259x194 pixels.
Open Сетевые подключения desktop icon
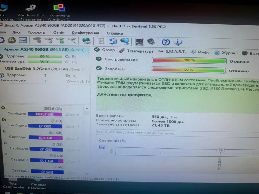[39, 184]
